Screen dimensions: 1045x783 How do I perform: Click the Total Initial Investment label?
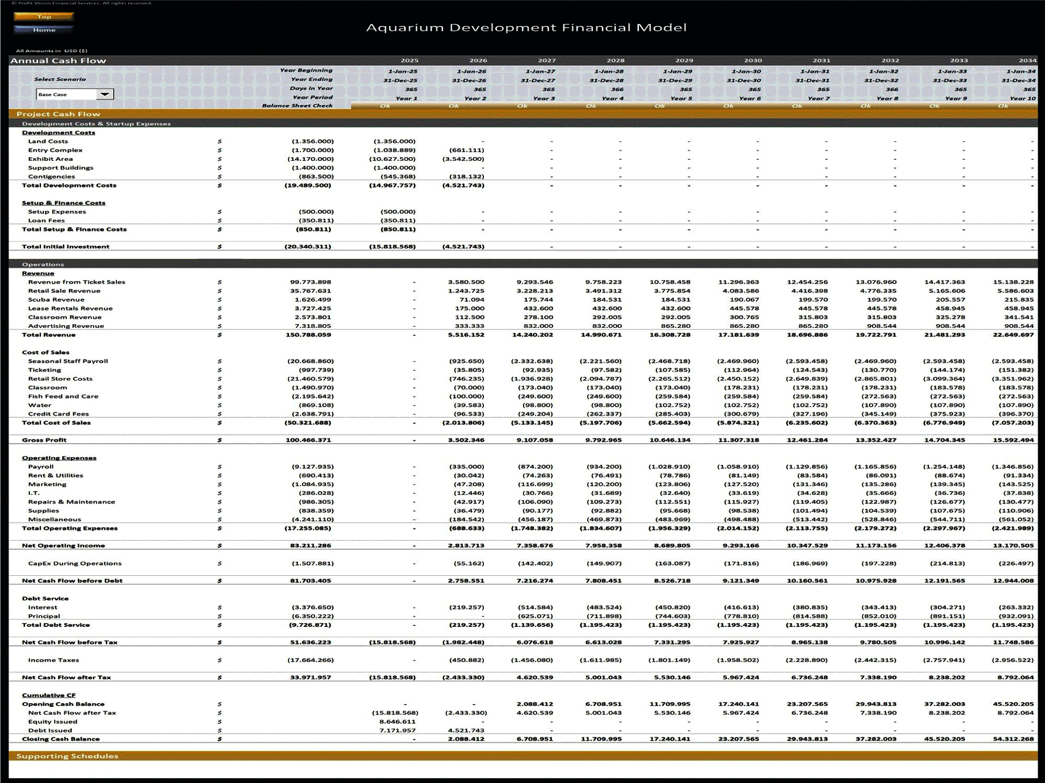[x=65, y=247]
